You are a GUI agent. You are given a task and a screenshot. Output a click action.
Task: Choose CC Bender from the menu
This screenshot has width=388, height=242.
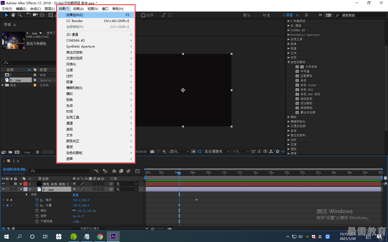[96, 21]
